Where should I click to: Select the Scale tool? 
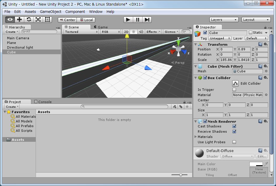coord(38,20)
